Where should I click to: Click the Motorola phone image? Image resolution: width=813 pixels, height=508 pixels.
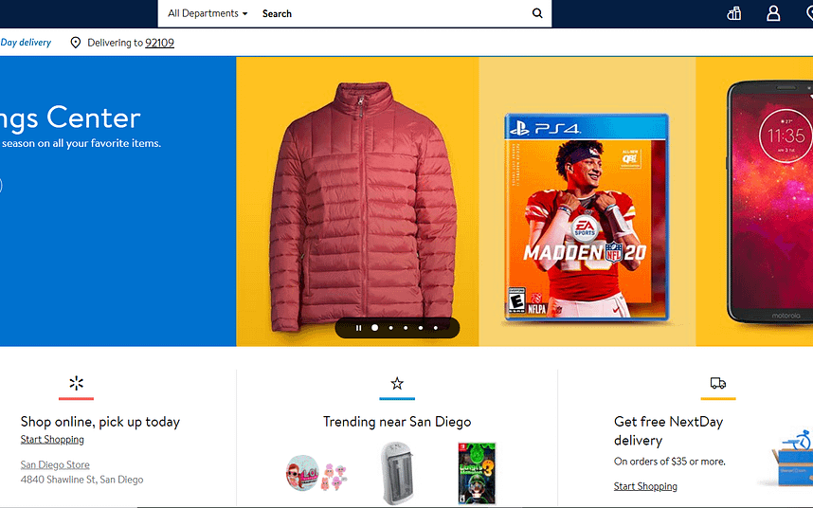769,202
